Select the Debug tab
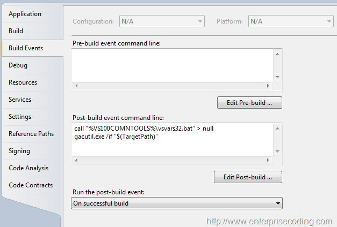 point(33,65)
